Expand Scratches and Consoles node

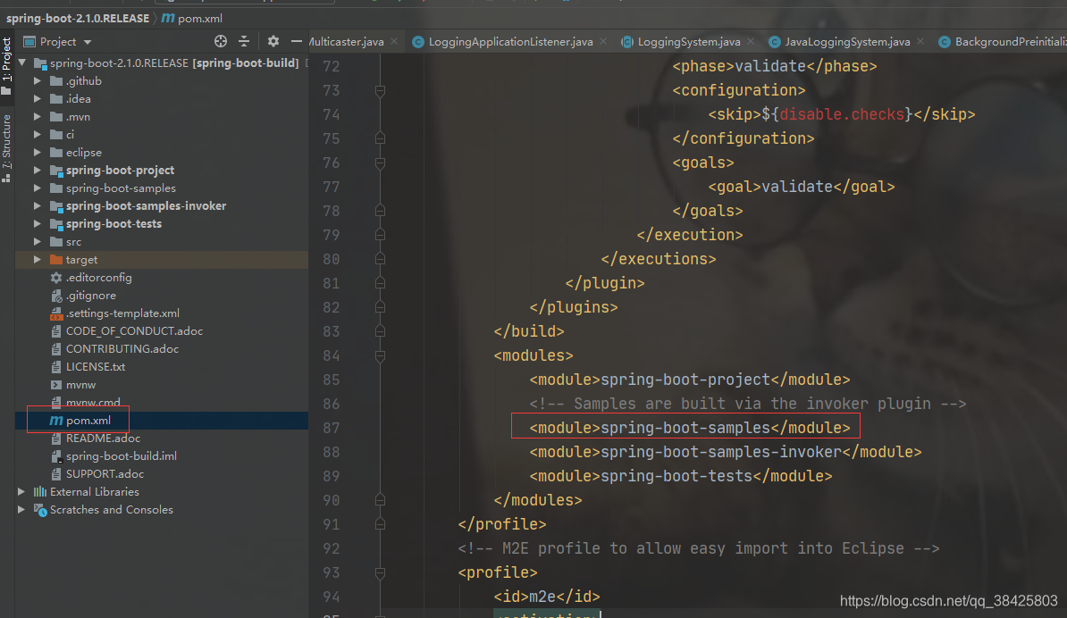(x=21, y=509)
